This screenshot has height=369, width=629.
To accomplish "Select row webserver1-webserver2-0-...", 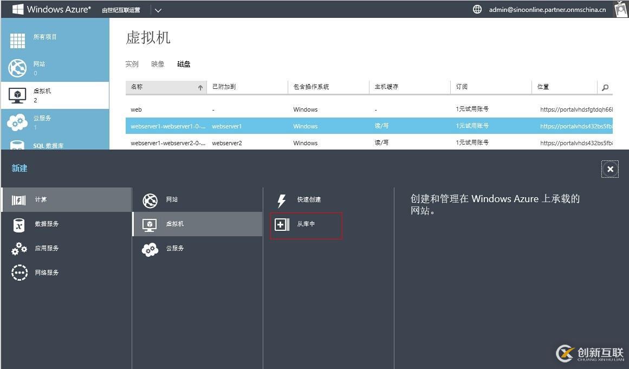I will 369,143.
